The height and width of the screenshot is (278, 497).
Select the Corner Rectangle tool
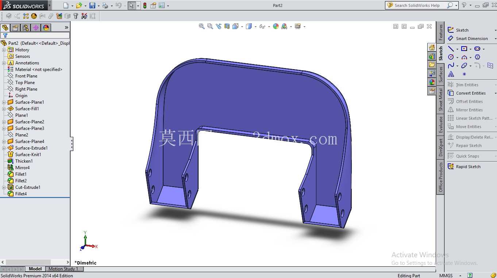tap(464, 49)
